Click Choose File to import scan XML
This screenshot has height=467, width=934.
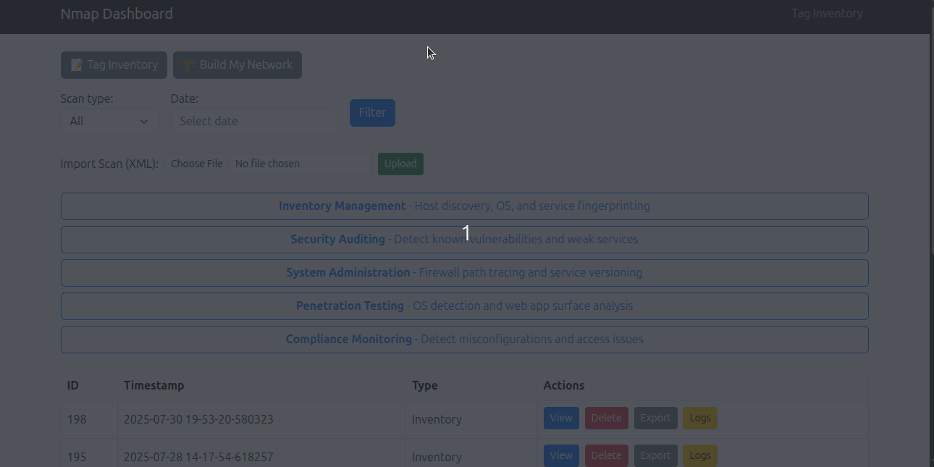pyautogui.click(x=197, y=164)
